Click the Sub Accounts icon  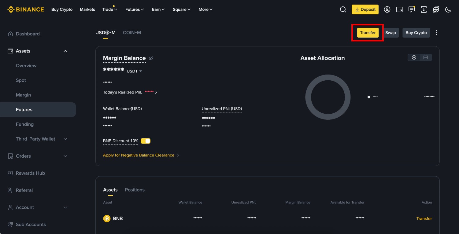point(10,225)
